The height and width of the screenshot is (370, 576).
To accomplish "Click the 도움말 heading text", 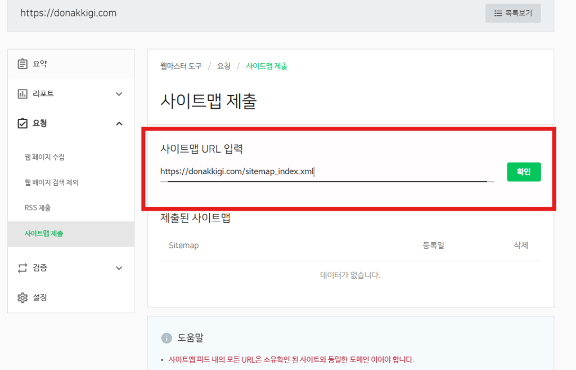I will (190, 338).
